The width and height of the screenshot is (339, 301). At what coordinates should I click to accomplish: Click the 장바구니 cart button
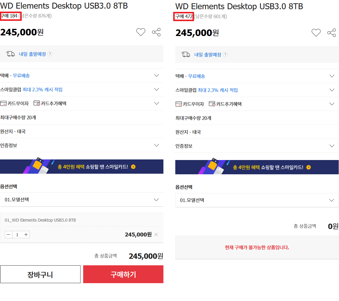pyautogui.click(x=40, y=274)
